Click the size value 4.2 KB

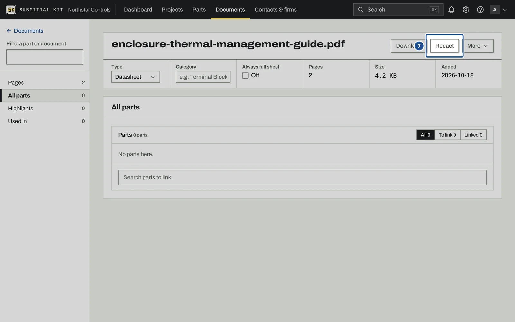click(x=386, y=76)
